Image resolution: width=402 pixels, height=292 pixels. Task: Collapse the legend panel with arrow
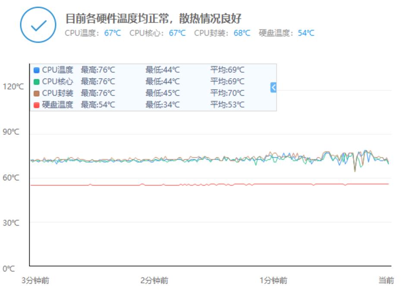point(273,87)
